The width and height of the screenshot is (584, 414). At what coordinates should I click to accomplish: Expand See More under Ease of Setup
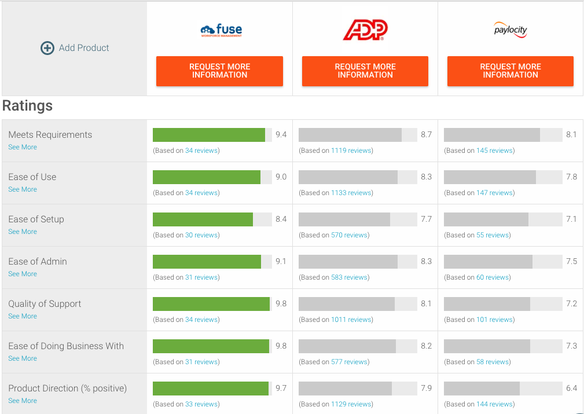click(x=23, y=232)
